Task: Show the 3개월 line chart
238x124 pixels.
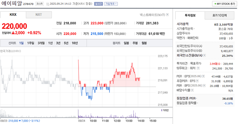Action: point(41,43)
